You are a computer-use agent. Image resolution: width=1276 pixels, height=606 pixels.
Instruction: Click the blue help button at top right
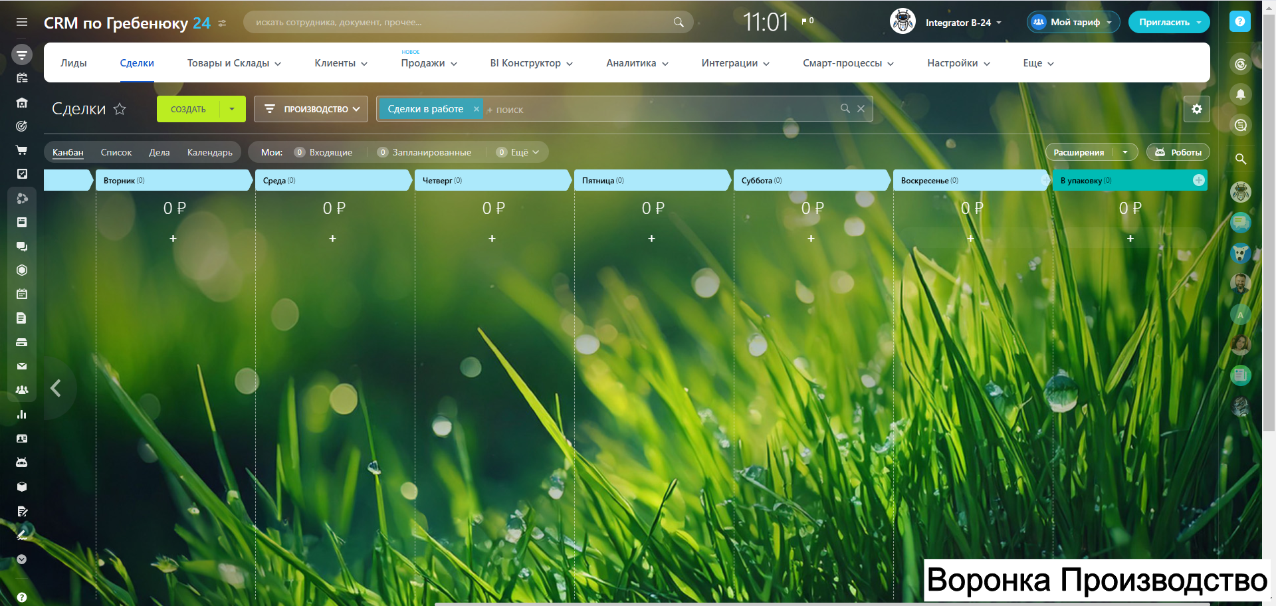(x=1239, y=21)
